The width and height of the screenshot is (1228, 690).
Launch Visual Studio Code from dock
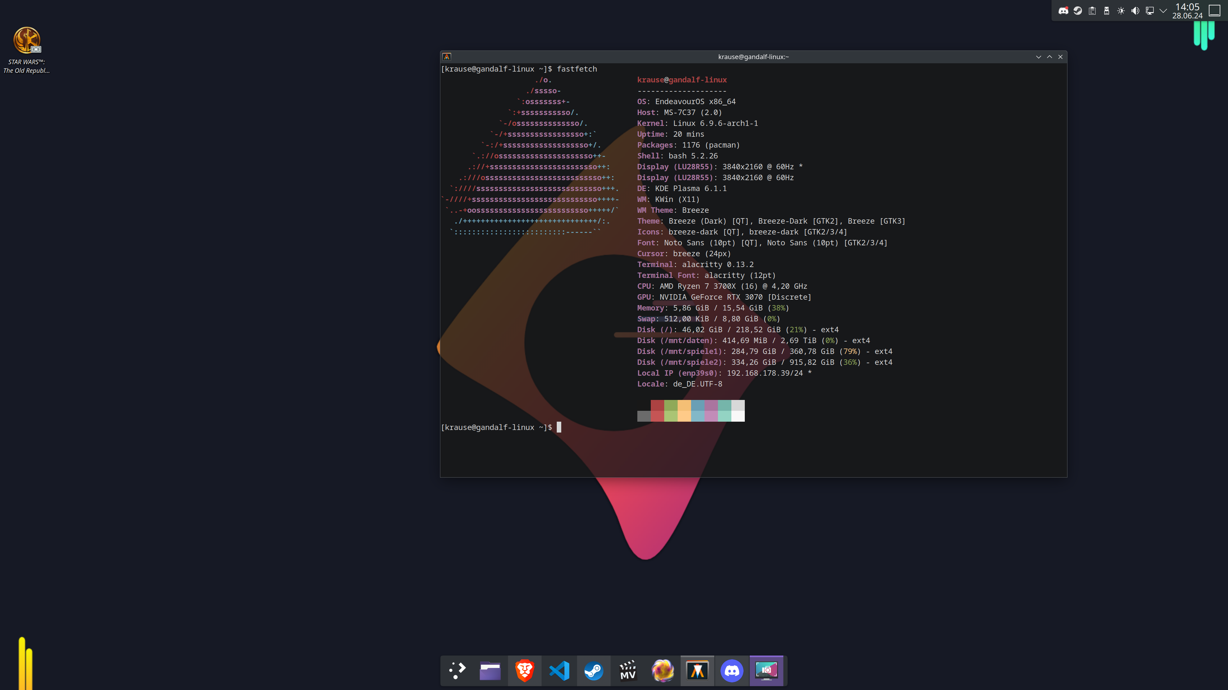tap(559, 671)
